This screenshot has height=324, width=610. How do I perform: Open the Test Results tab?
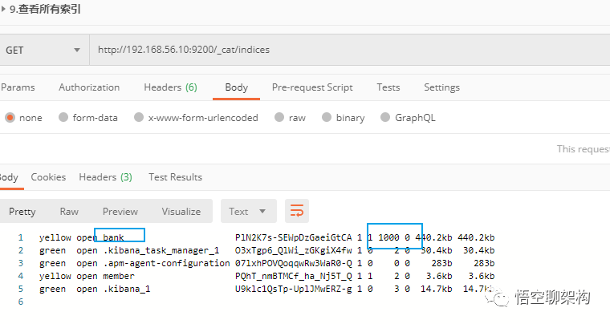pos(175,176)
